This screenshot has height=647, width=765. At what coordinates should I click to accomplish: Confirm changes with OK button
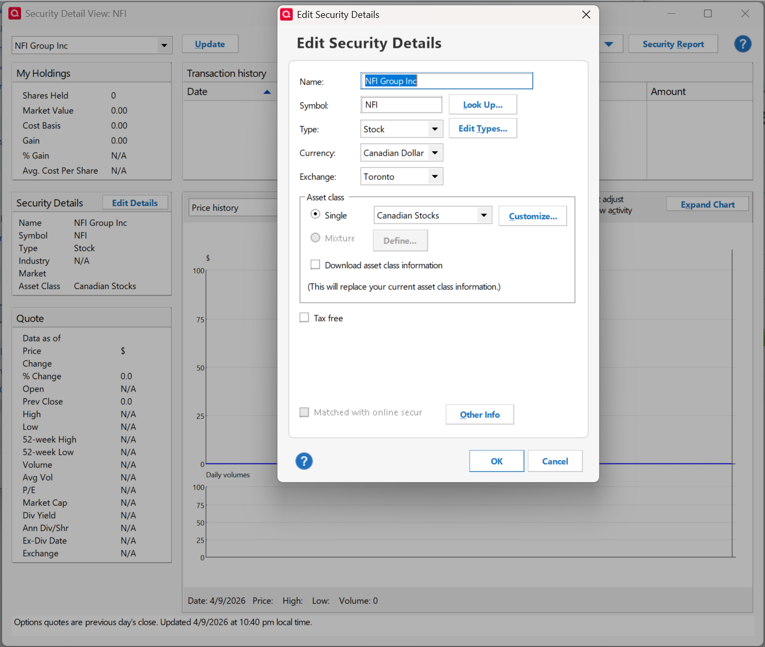(x=496, y=461)
